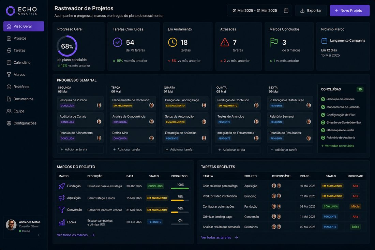This screenshot has width=375, height=250.
Task: Click the Novo Projeto button
Action: point(350,11)
